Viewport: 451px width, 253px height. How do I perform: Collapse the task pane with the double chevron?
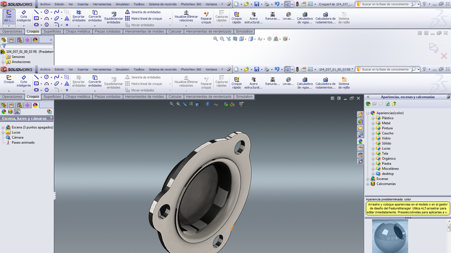pos(368,97)
